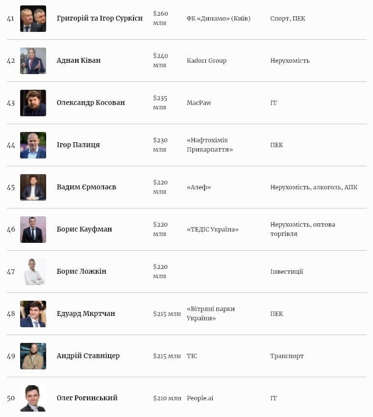This screenshot has height=417, width=373.
Task: Open Олександр Косован's name link
Action: (x=91, y=103)
